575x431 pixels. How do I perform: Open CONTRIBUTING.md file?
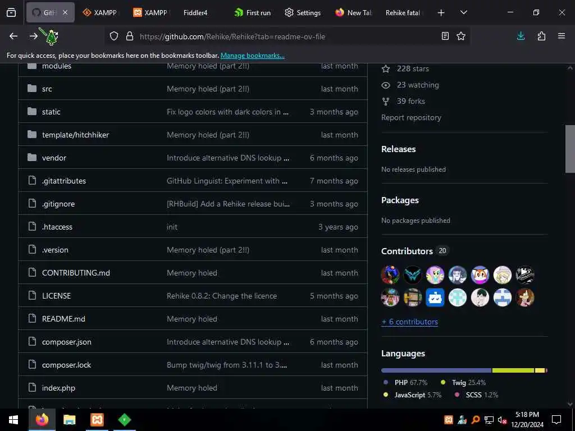(x=76, y=273)
